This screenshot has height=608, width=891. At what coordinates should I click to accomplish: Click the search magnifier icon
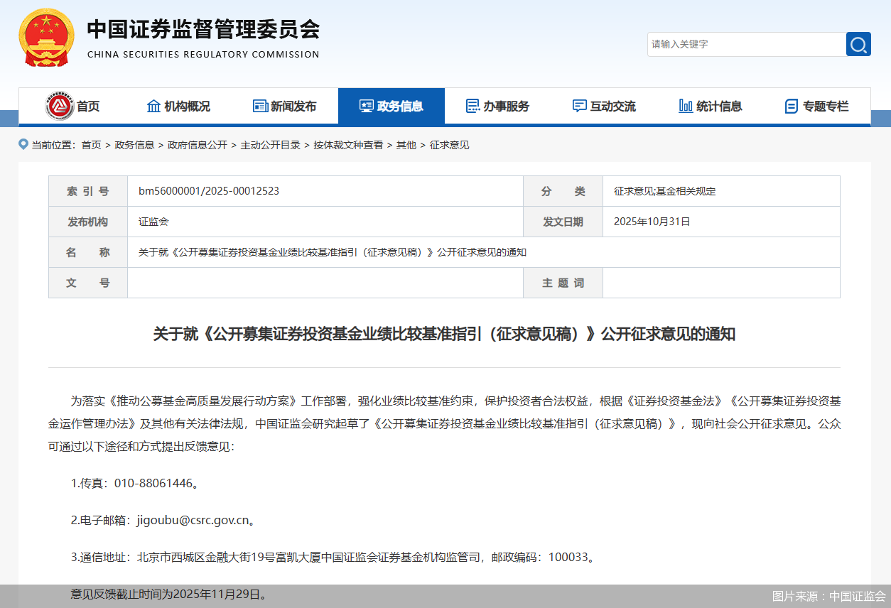(858, 44)
